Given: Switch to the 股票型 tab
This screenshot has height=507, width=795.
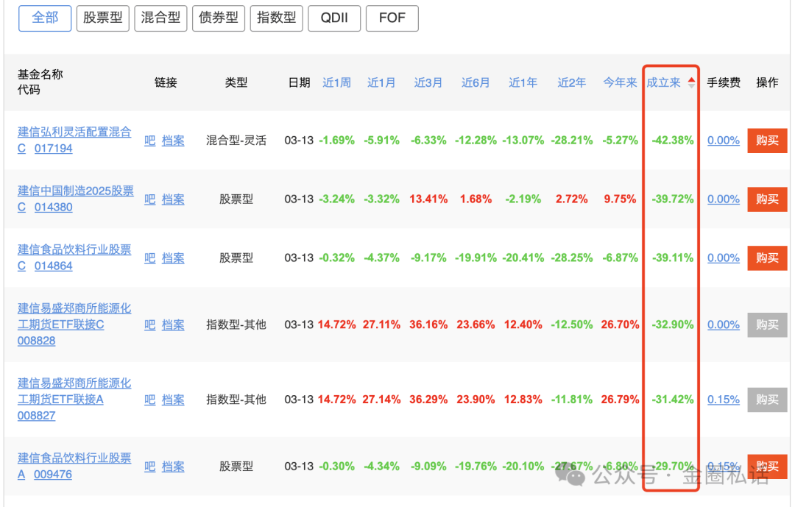Looking at the screenshot, I should point(102,18).
